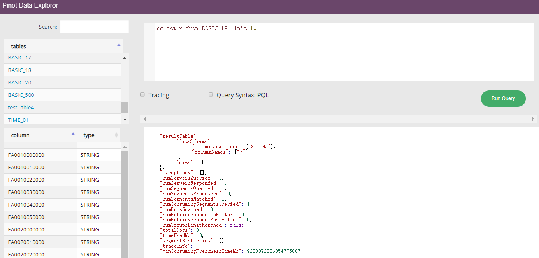Image resolution: width=539 pixels, height=258 pixels.
Task: Click "columnNames" line in JSON output
Action: point(220,152)
